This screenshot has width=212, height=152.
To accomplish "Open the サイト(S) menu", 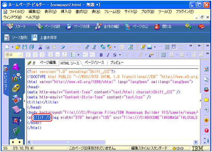I will pyautogui.click(x=131, y=12).
